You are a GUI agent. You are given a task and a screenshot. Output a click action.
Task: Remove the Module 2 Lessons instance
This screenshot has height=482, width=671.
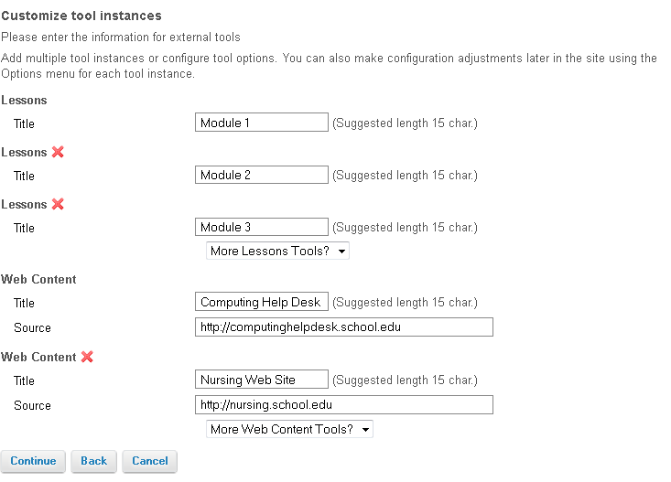pos(58,152)
